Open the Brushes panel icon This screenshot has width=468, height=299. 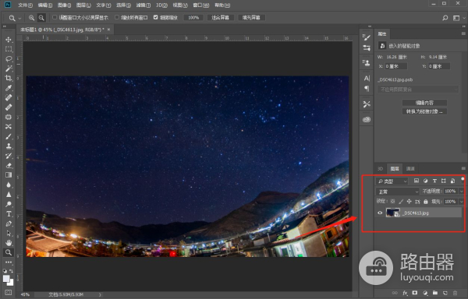(367, 37)
